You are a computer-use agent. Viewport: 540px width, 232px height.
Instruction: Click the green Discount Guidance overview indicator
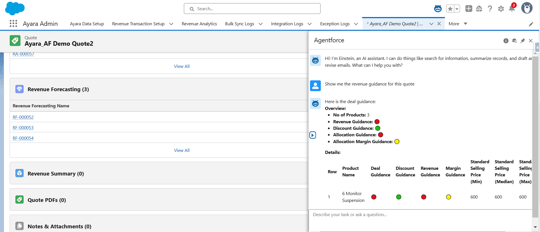click(x=378, y=128)
